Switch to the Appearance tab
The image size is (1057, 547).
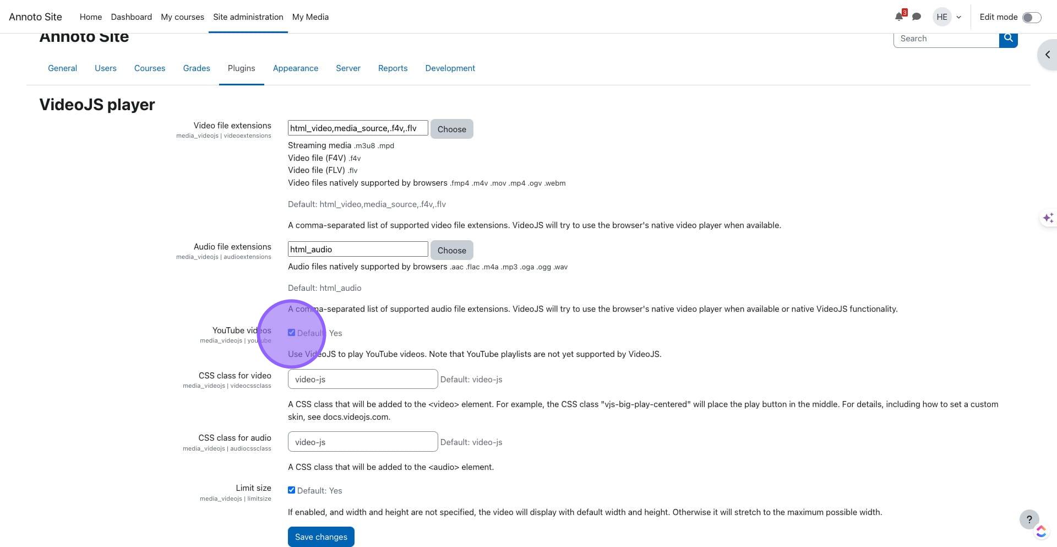click(x=296, y=68)
